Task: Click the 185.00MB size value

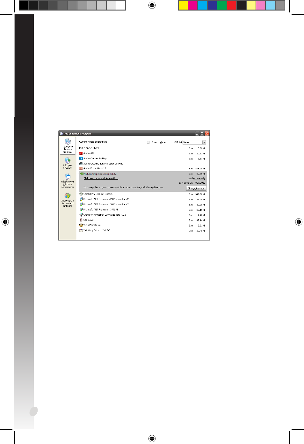Action: (x=200, y=200)
